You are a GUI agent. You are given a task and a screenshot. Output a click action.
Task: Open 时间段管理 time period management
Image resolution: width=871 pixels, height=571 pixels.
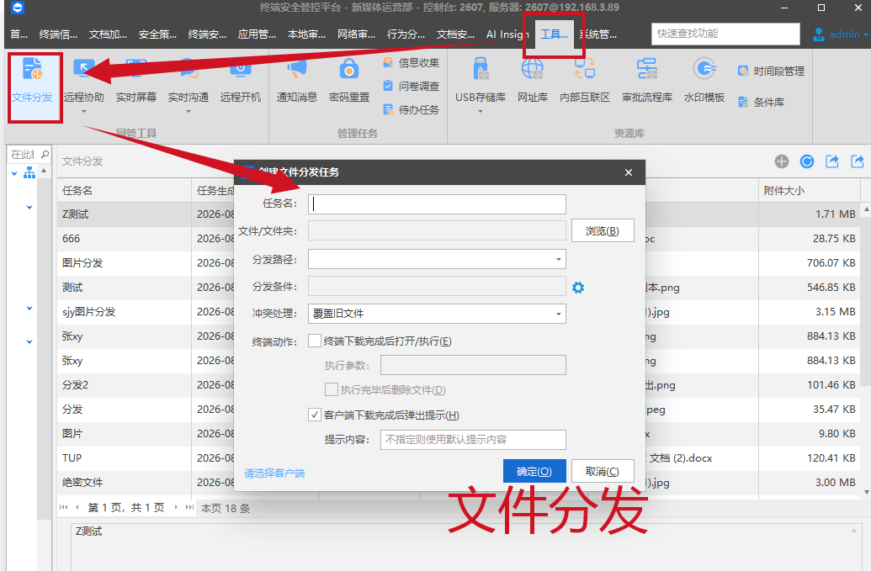click(x=771, y=71)
